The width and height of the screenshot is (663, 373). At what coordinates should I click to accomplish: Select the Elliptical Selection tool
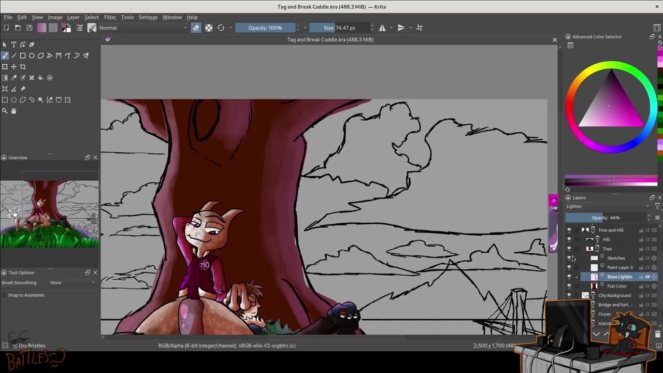[14, 100]
